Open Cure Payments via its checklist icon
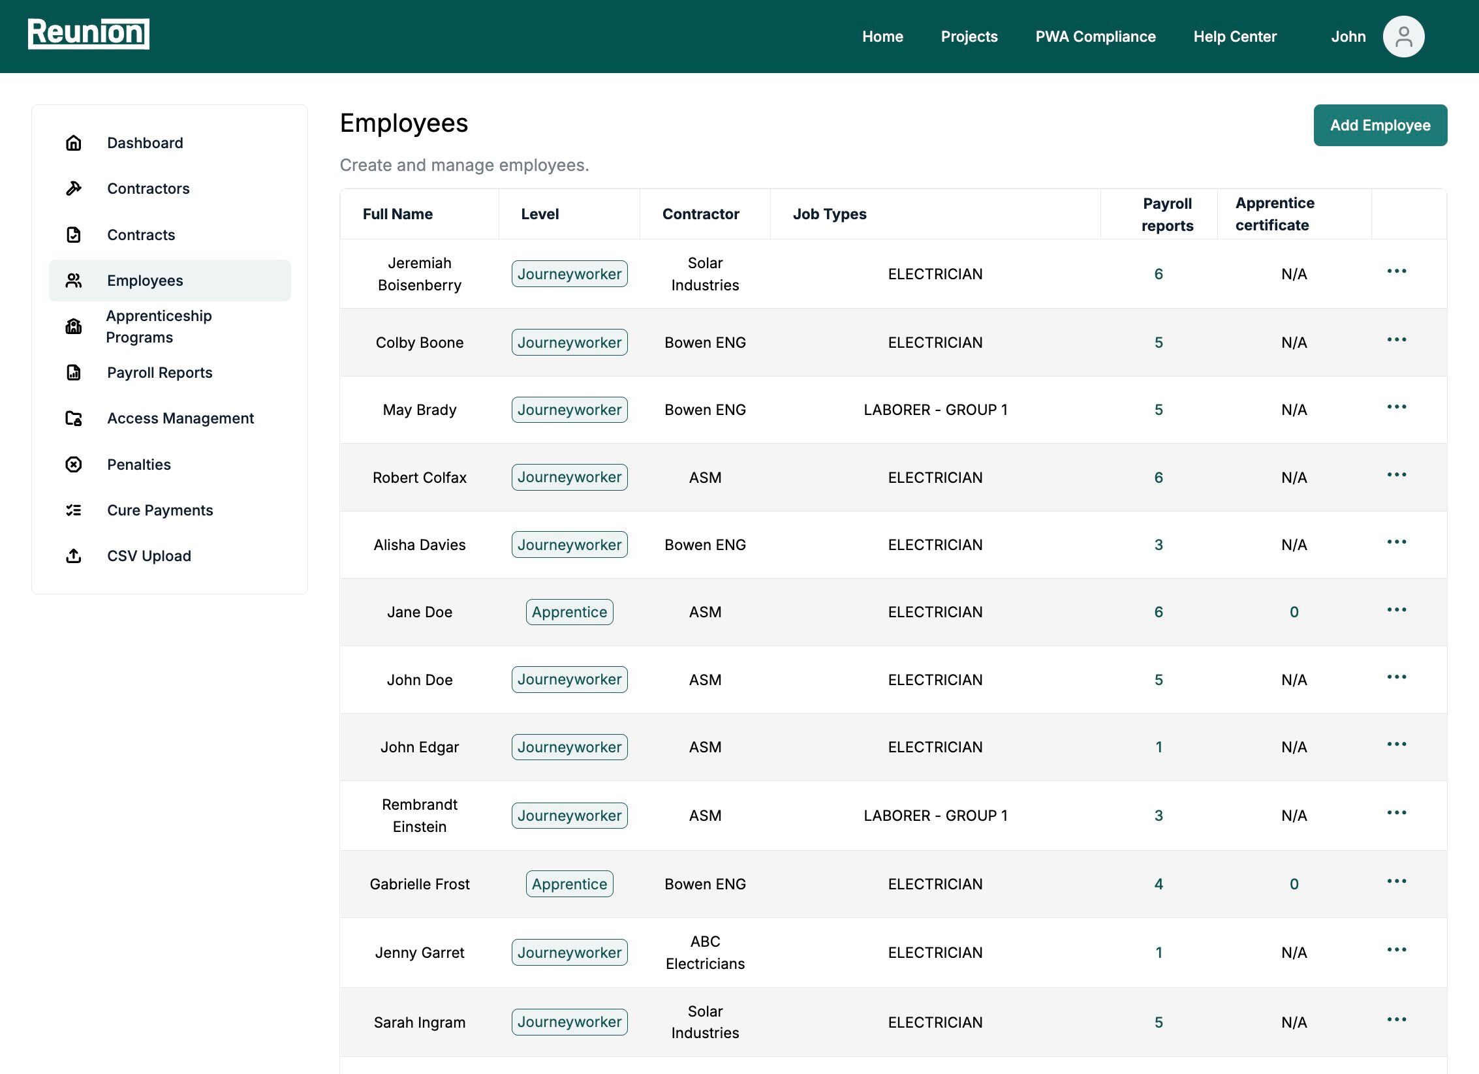 (x=73, y=510)
